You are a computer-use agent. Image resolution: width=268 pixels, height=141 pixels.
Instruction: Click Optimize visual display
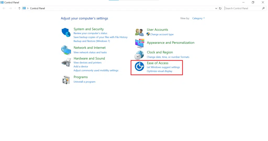click(159, 71)
